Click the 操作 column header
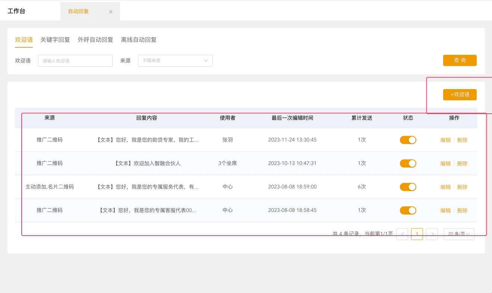 click(454, 118)
